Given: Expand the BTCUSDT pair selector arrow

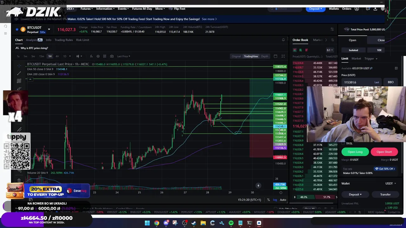Looking at the screenshot, I should click(49, 29).
